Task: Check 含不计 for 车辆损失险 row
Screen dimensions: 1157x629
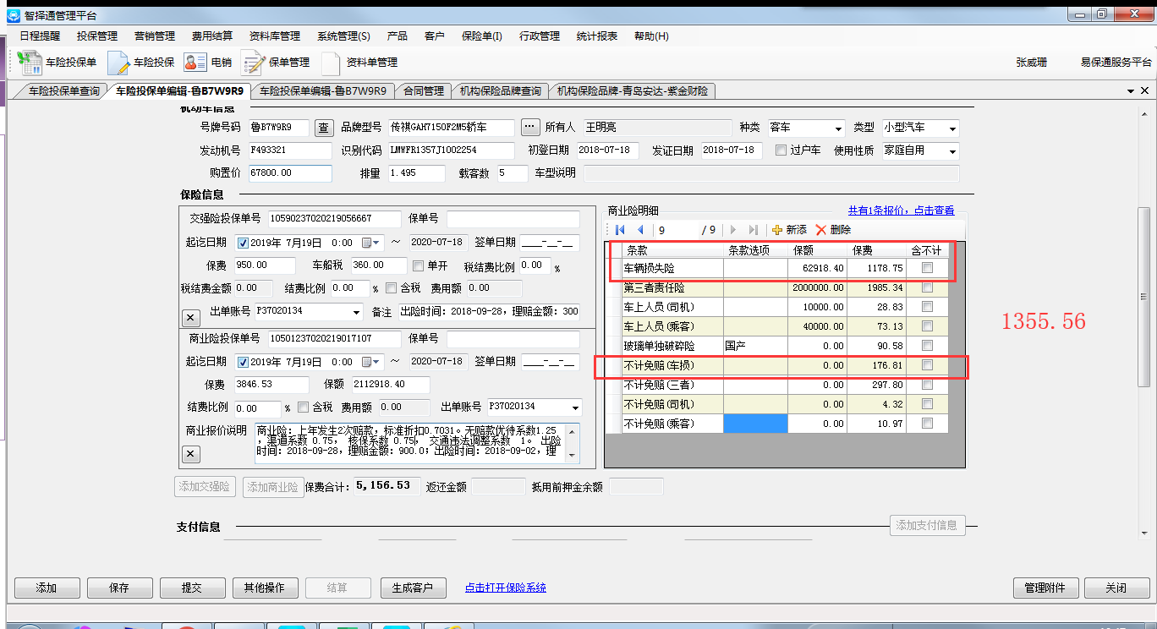Action: tap(928, 268)
